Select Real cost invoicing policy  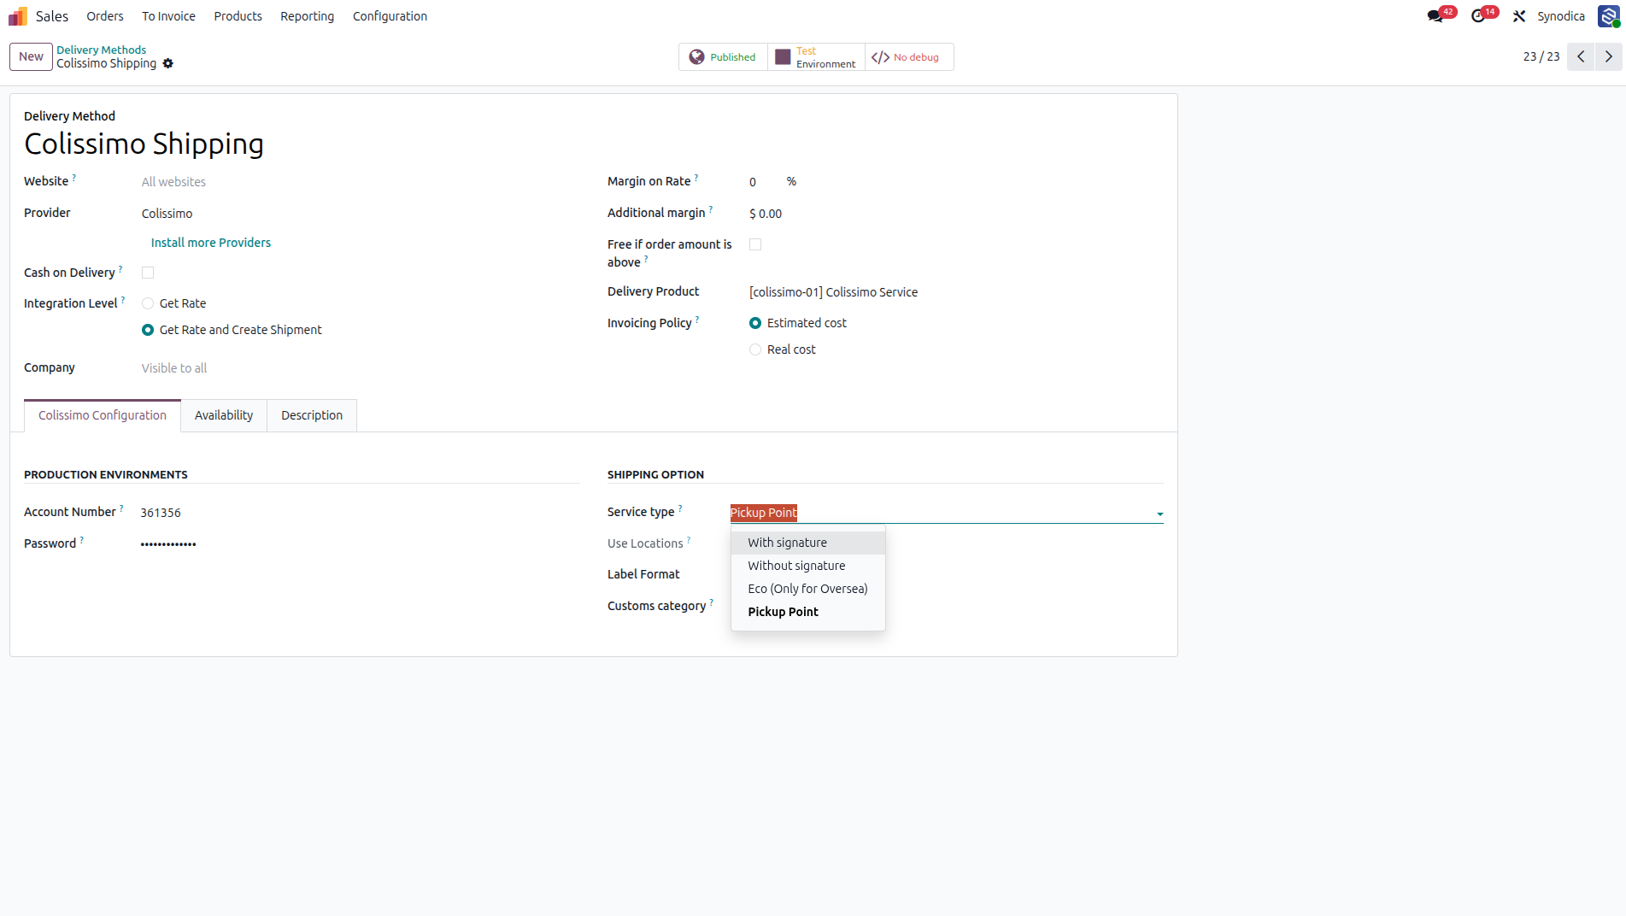click(755, 349)
